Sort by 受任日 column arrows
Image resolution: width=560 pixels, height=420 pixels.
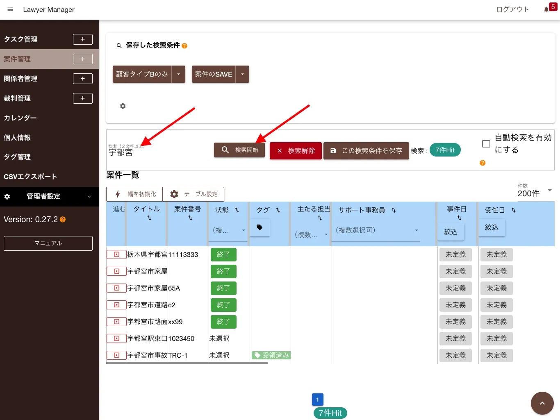[x=513, y=210]
